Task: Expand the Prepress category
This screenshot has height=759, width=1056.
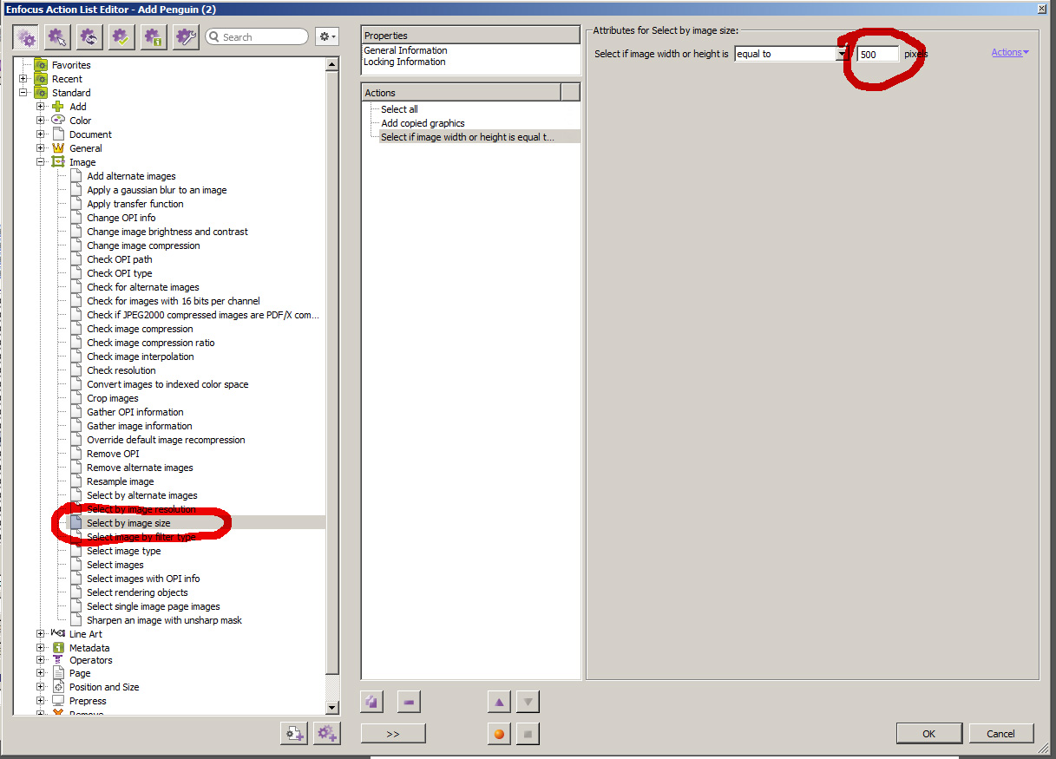Action: 41,701
